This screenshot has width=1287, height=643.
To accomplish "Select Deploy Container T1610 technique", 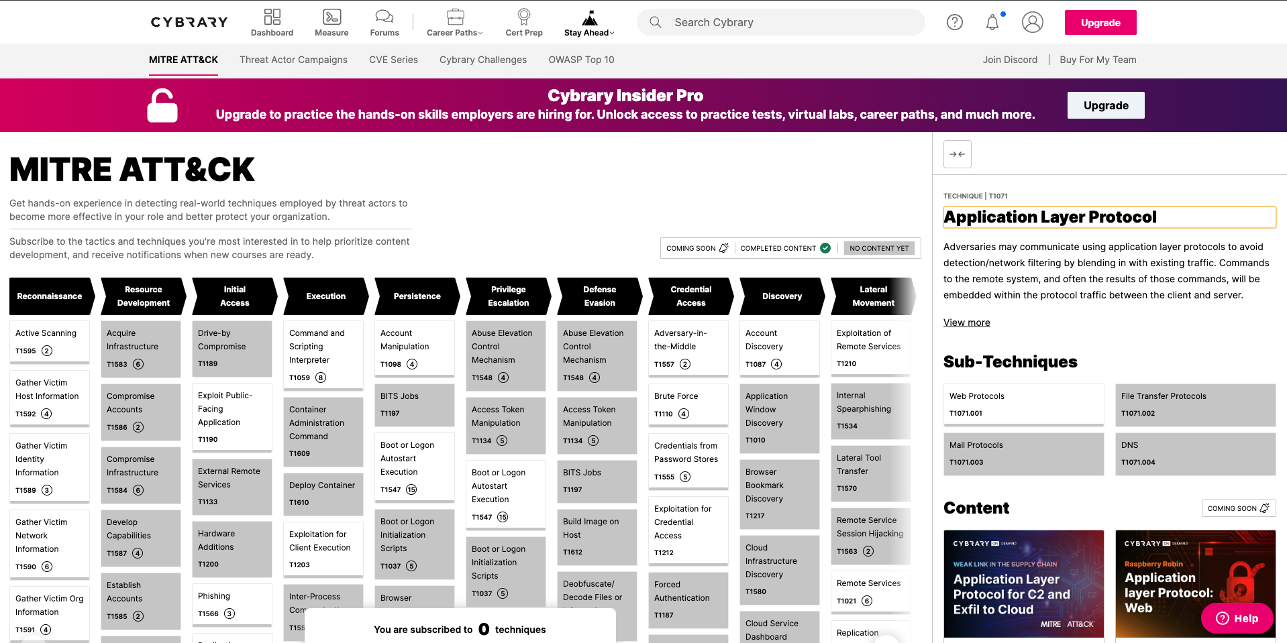I will tap(323, 493).
